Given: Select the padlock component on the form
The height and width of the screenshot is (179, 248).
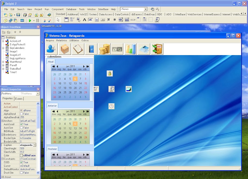Looking at the screenshot, I should [110, 73].
